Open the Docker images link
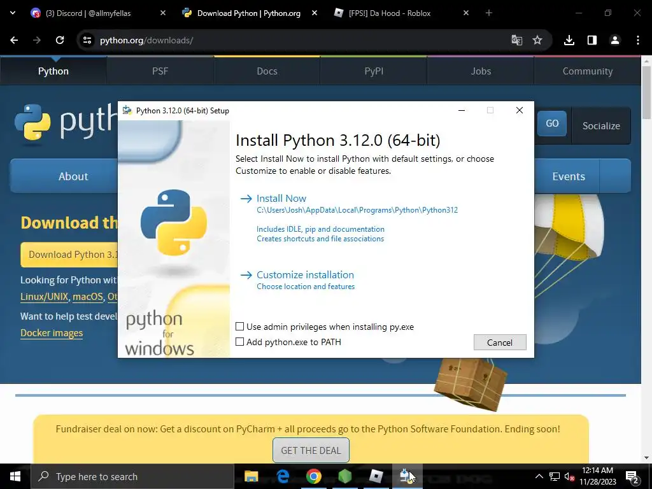 52,333
